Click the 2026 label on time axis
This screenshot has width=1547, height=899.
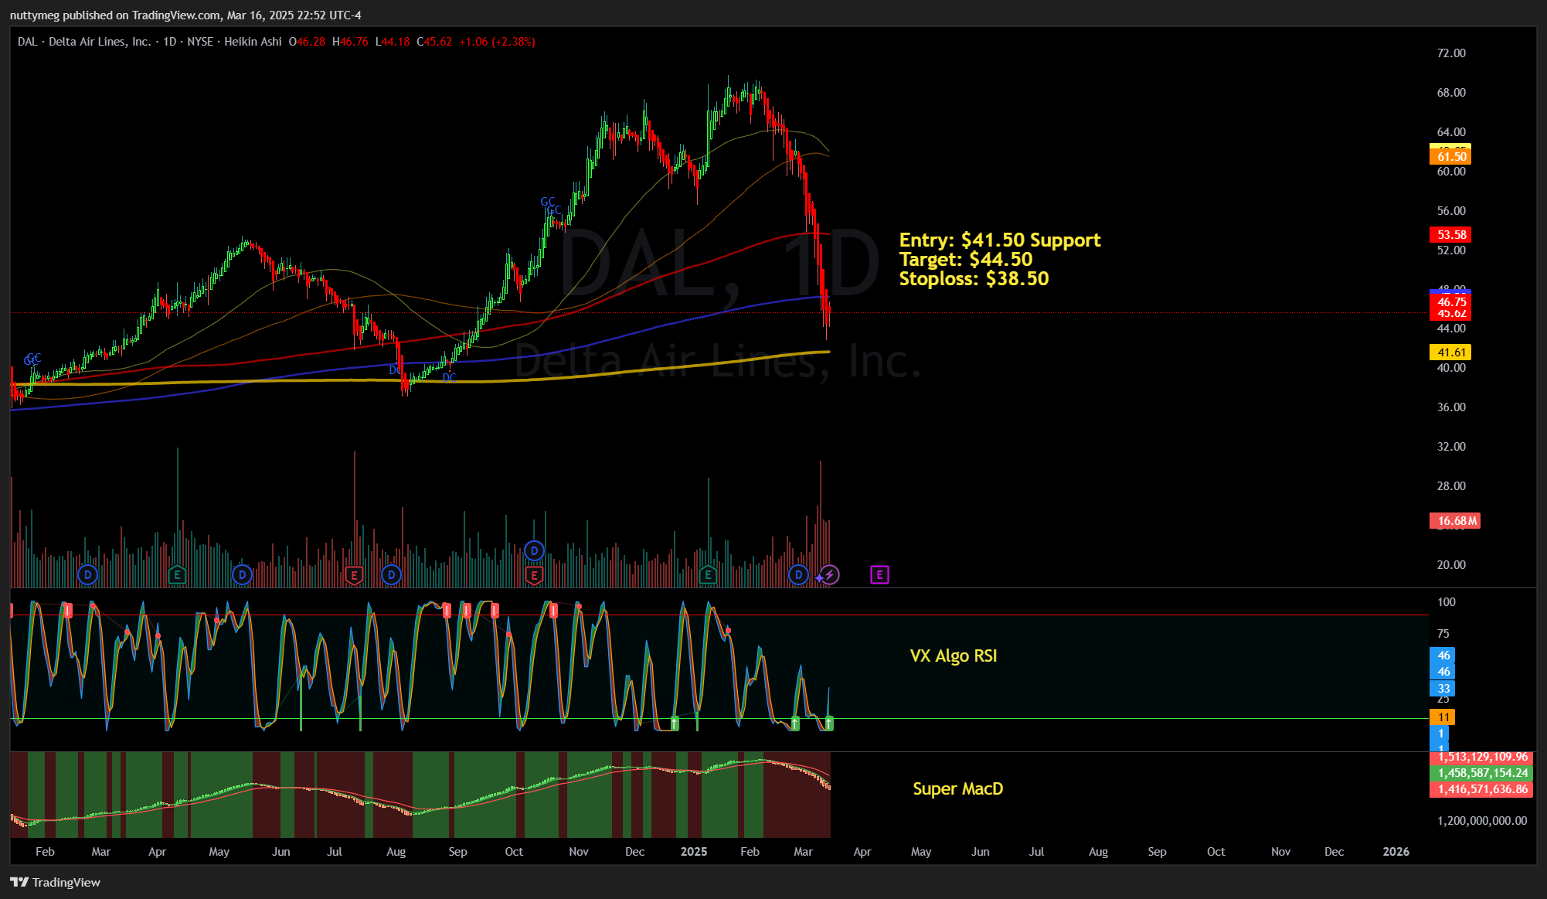pos(1396,851)
